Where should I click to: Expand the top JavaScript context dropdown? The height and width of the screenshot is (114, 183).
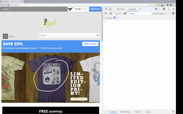118,13
